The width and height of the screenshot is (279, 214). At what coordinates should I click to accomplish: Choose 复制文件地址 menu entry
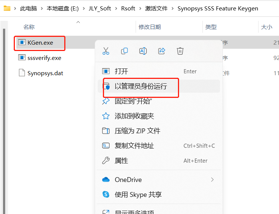159,146
